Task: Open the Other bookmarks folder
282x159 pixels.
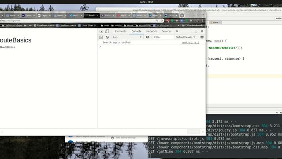Action: point(193,26)
